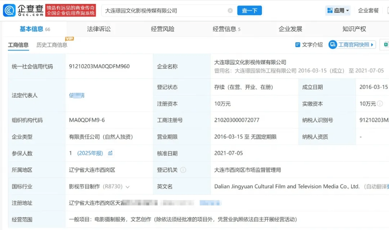
Task: Switch to 经营信息 tab
Action: click(226, 29)
